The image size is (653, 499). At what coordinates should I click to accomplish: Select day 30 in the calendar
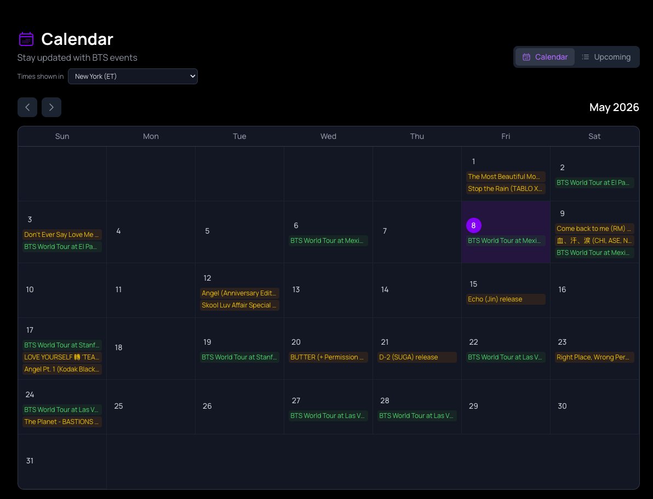tap(562, 407)
